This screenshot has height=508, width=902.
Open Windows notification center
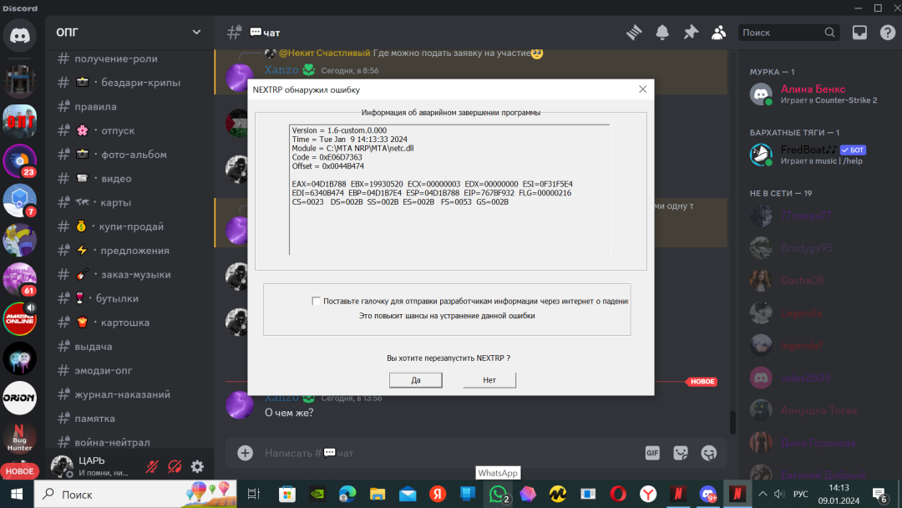[x=879, y=494]
